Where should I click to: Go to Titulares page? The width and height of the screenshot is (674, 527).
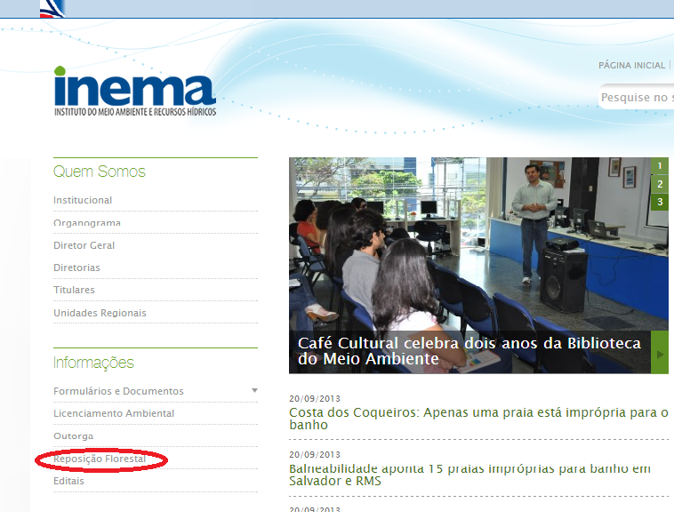74,290
